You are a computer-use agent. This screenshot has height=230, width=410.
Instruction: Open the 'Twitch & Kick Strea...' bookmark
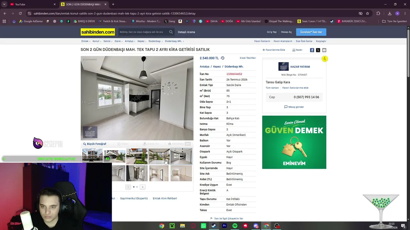112,21
